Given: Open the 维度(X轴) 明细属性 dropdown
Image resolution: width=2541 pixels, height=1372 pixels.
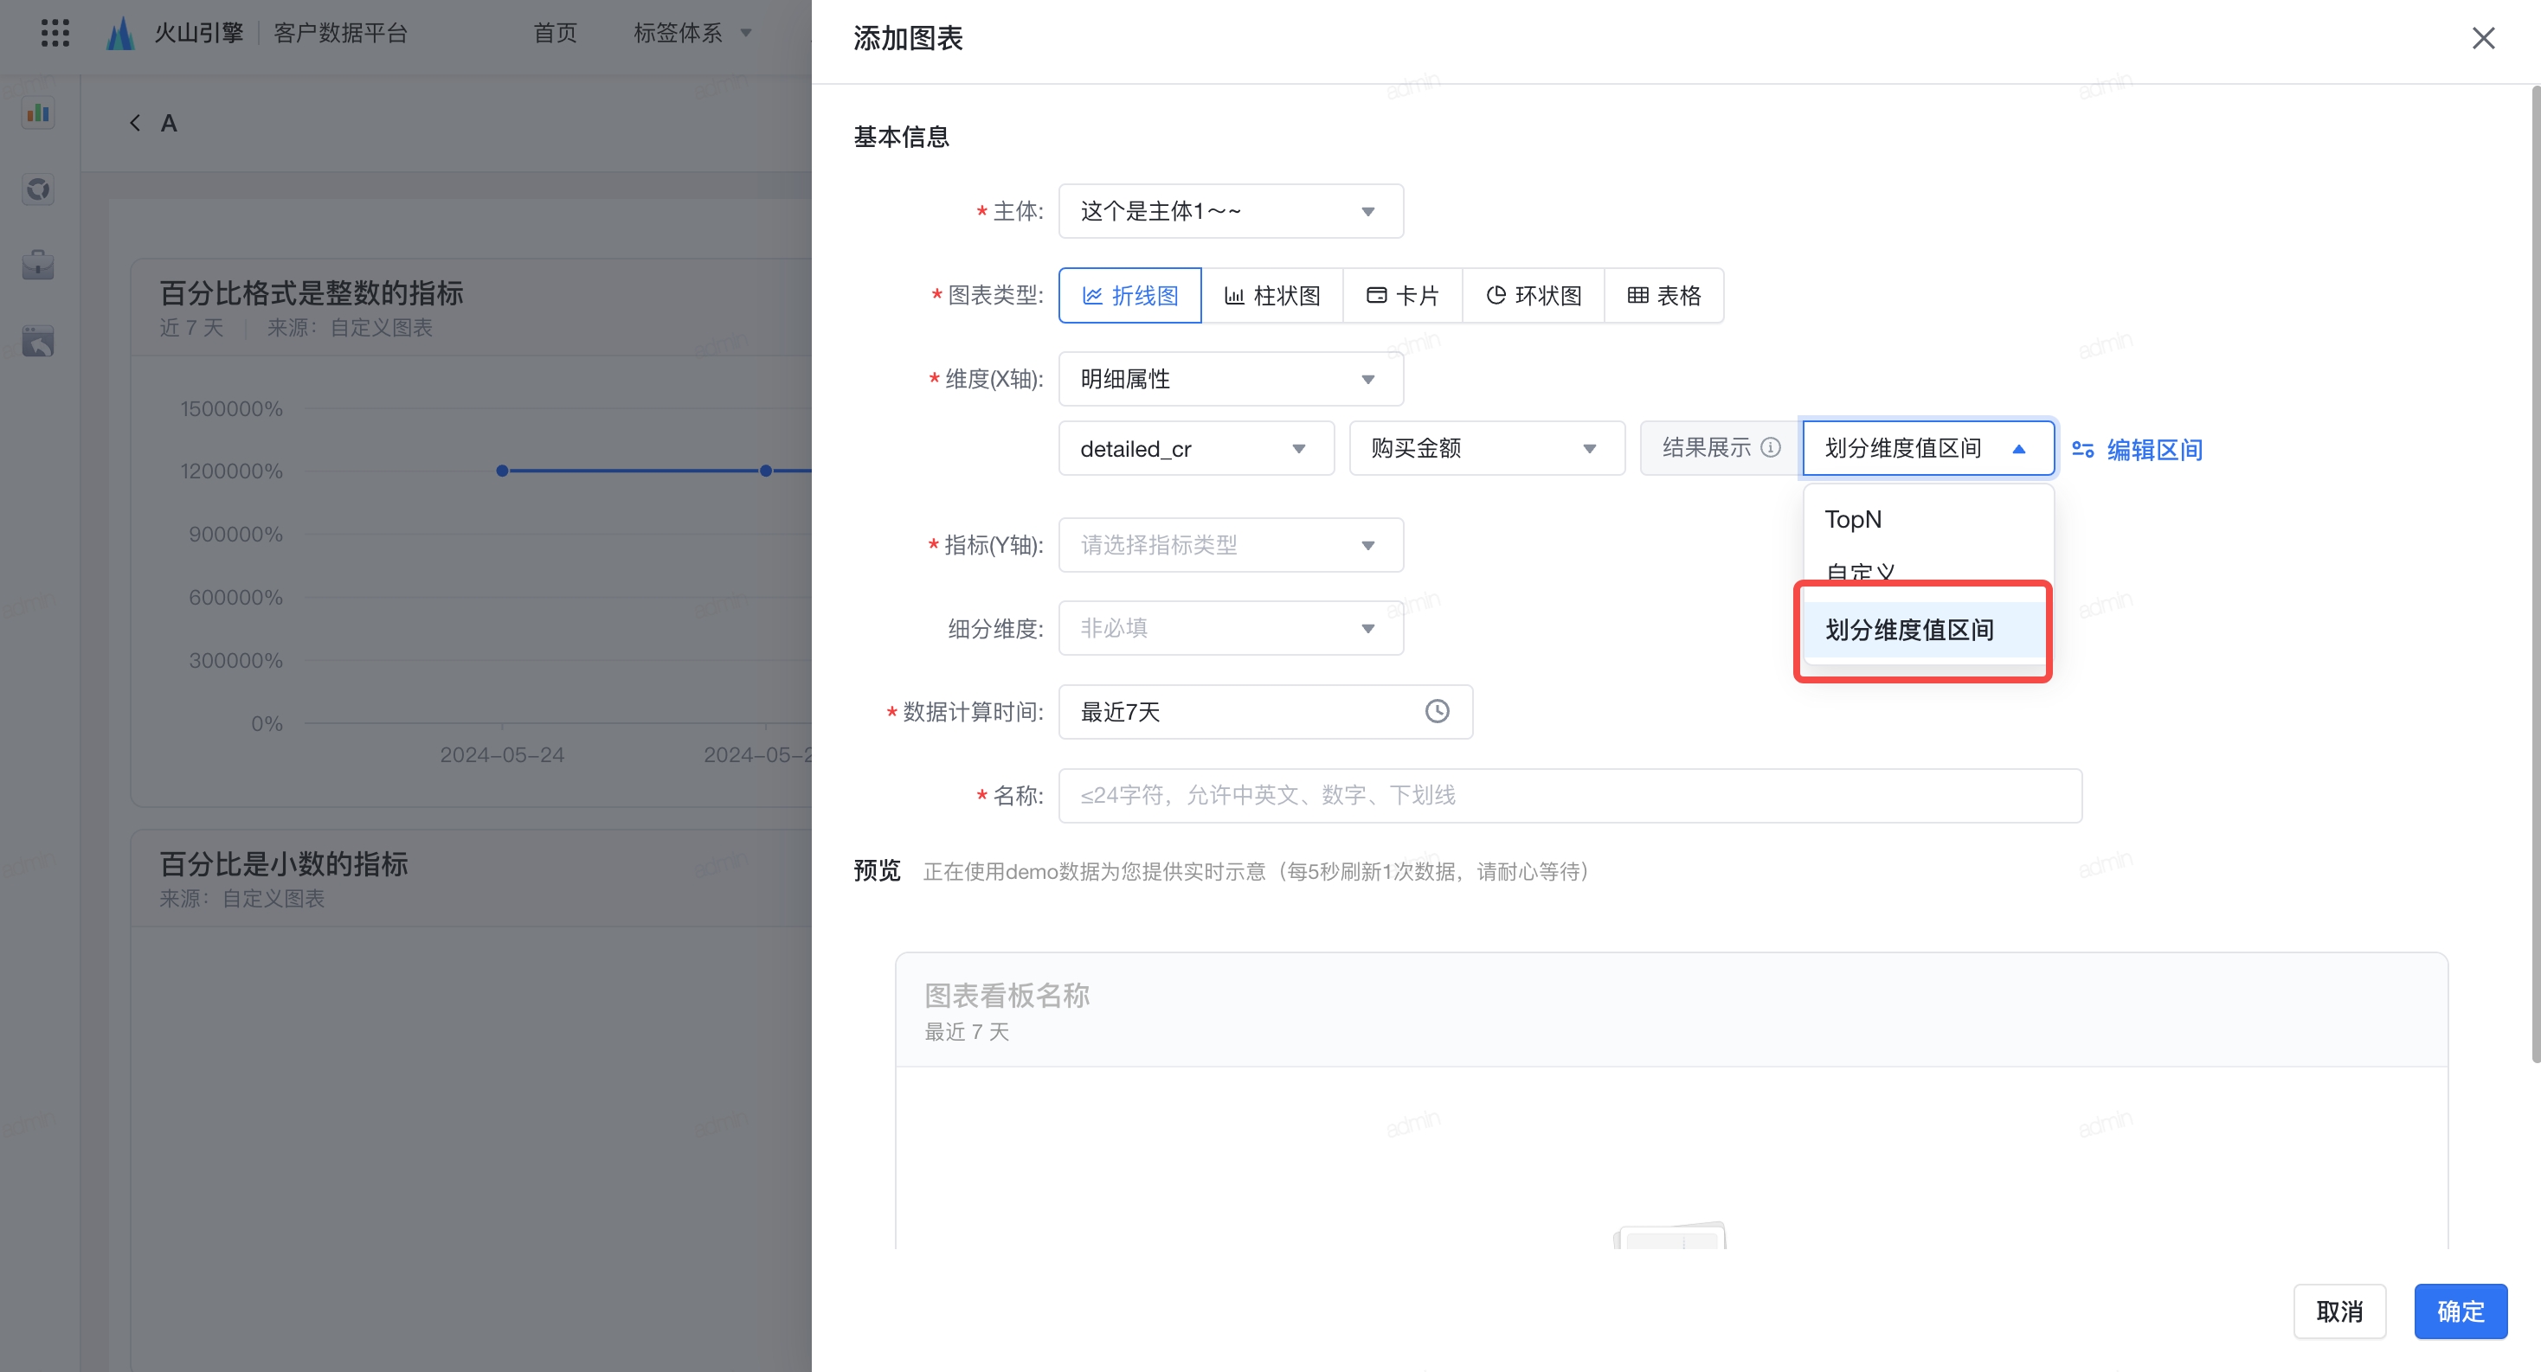Looking at the screenshot, I should (1231, 379).
